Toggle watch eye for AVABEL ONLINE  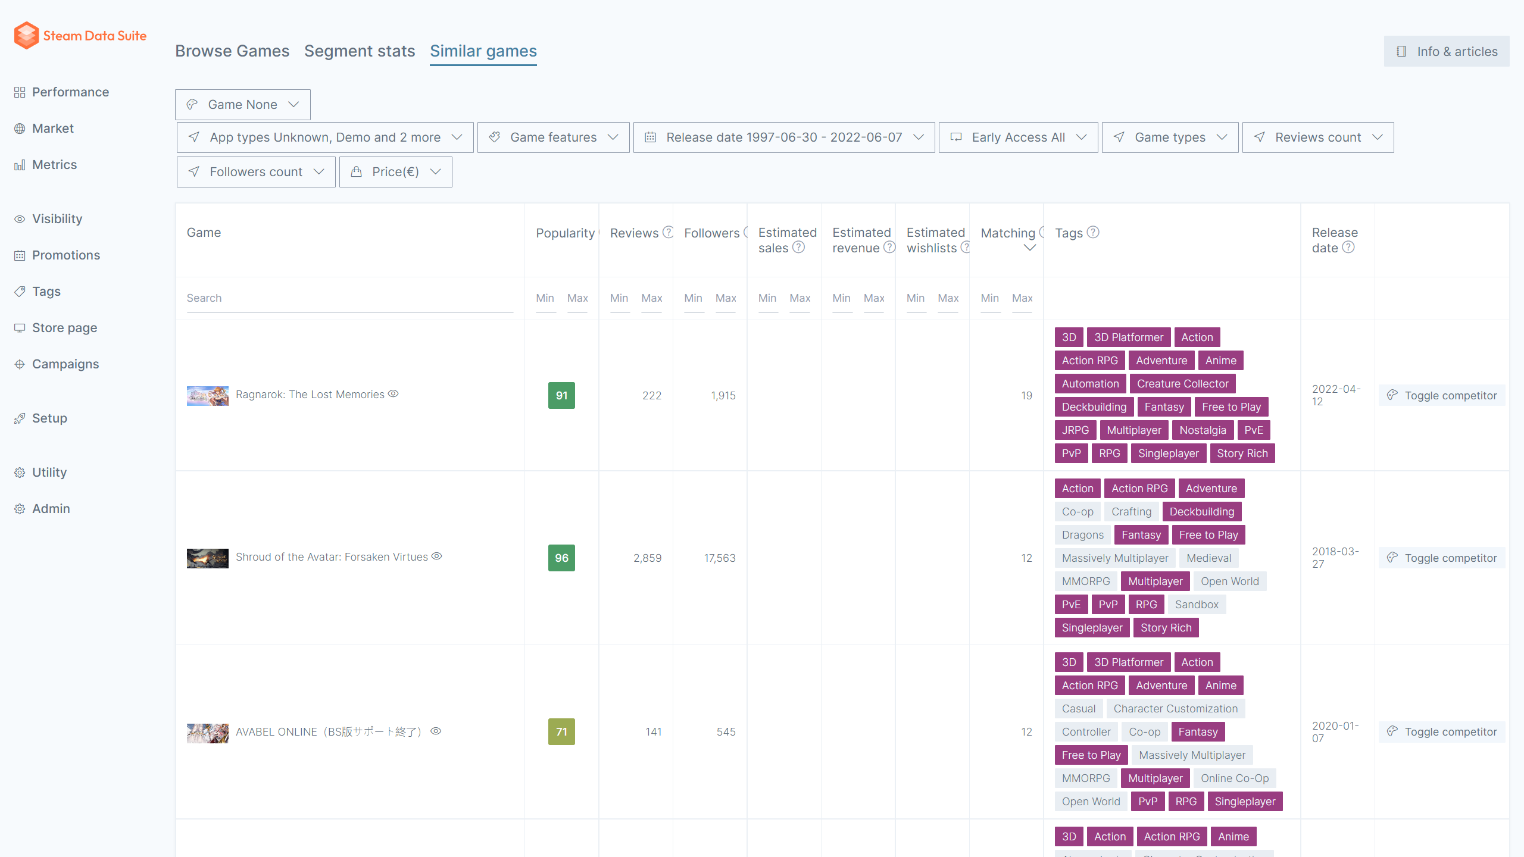(x=436, y=731)
